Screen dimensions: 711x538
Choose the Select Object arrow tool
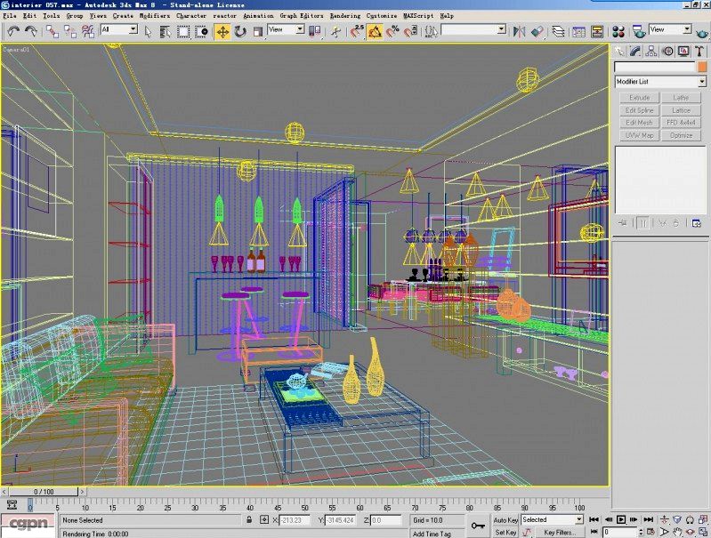tap(148, 32)
